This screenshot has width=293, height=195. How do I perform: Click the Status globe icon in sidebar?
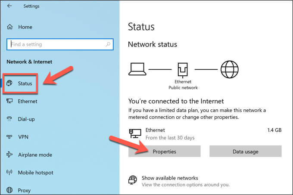(x=10, y=83)
